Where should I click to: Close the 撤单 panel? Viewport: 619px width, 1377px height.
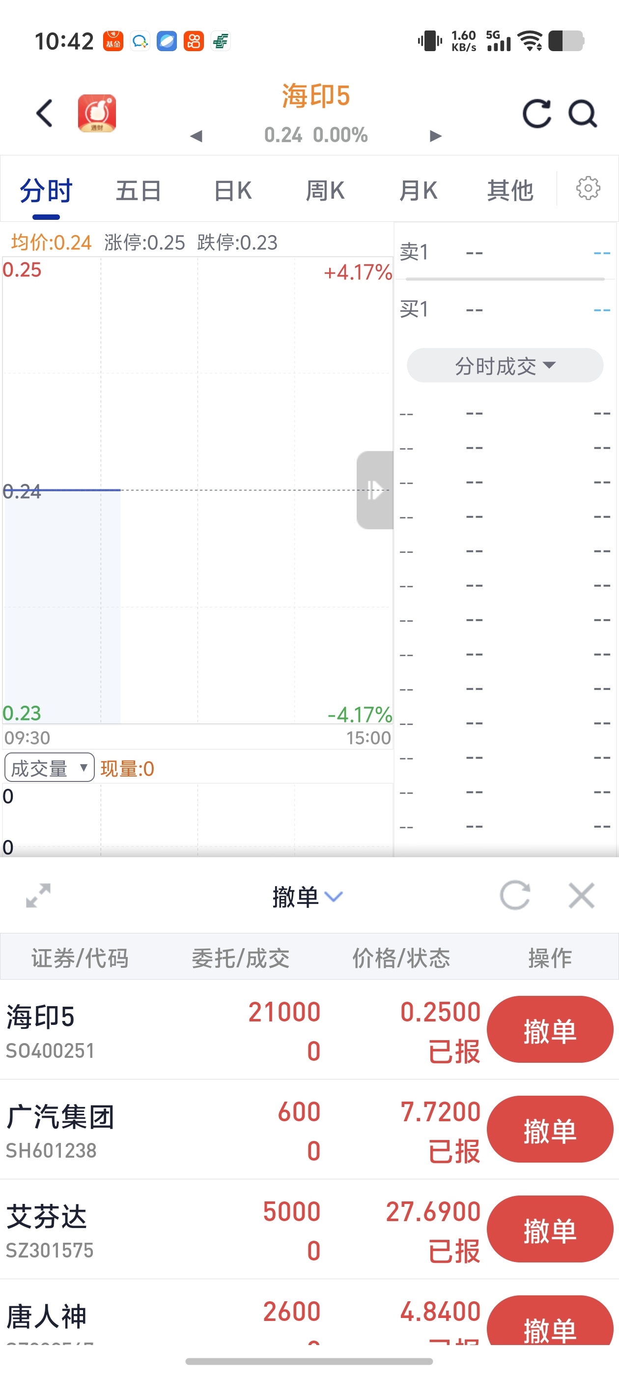coord(582,896)
